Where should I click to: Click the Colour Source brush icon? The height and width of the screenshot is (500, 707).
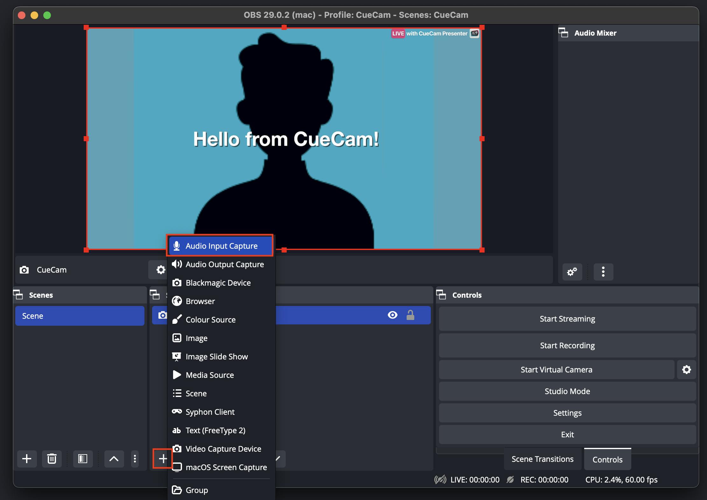177,319
